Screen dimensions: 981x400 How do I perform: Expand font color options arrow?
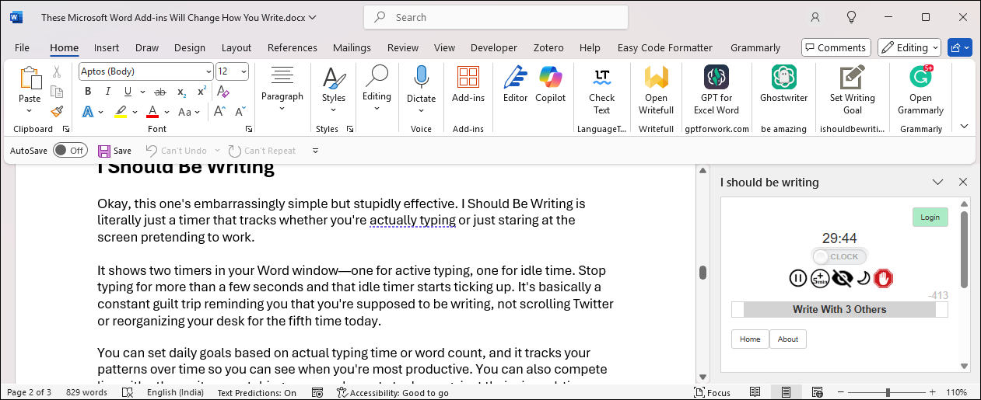(168, 112)
